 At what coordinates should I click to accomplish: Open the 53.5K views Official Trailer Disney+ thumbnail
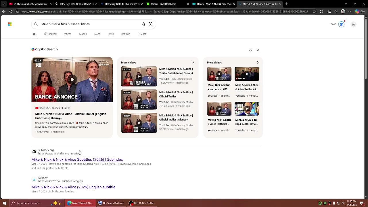point(139,123)
